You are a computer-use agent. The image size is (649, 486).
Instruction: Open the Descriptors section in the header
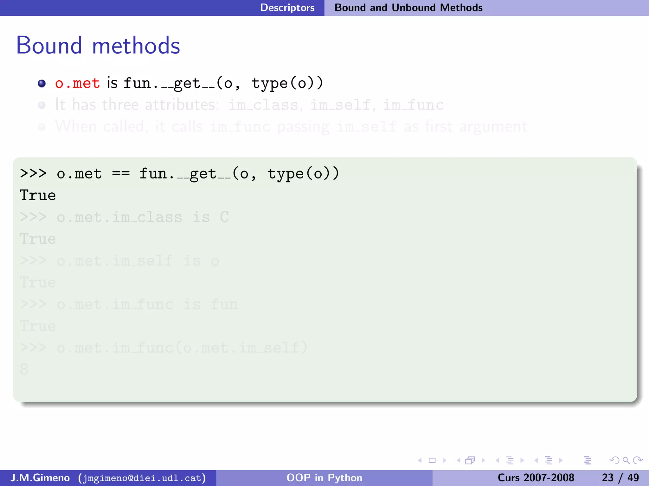coord(287,8)
